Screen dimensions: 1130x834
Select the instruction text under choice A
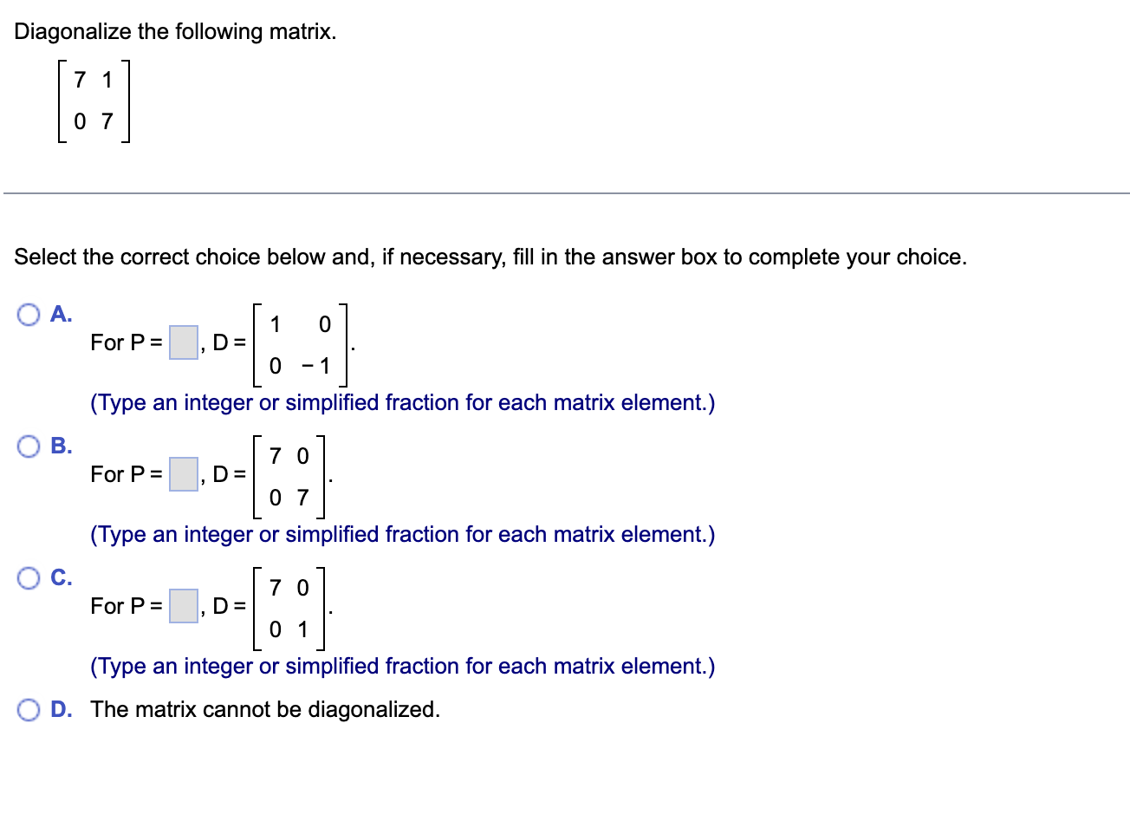click(401, 402)
